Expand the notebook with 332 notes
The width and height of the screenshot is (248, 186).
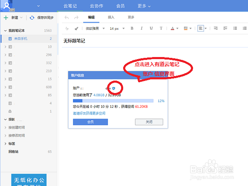tap(5, 63)
